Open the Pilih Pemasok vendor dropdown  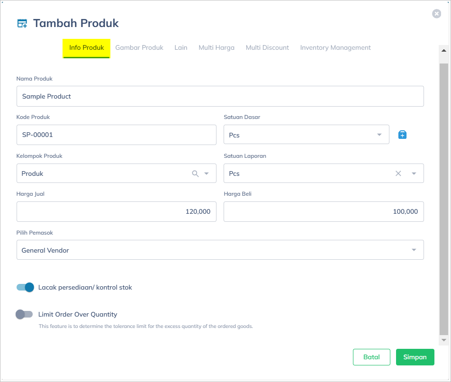414,250
